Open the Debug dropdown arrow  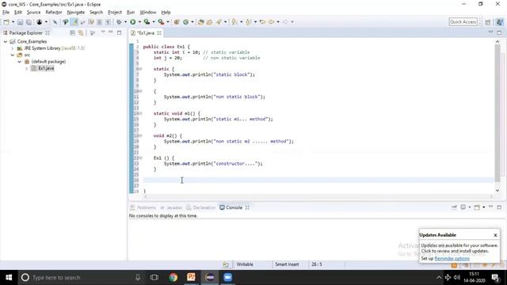[125, 22]
